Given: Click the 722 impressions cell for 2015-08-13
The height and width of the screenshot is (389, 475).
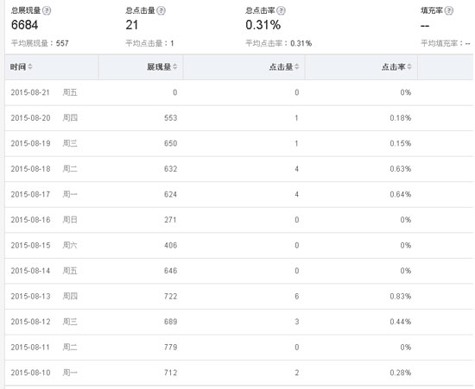Looking at the screenshot, I should [170, 296].
